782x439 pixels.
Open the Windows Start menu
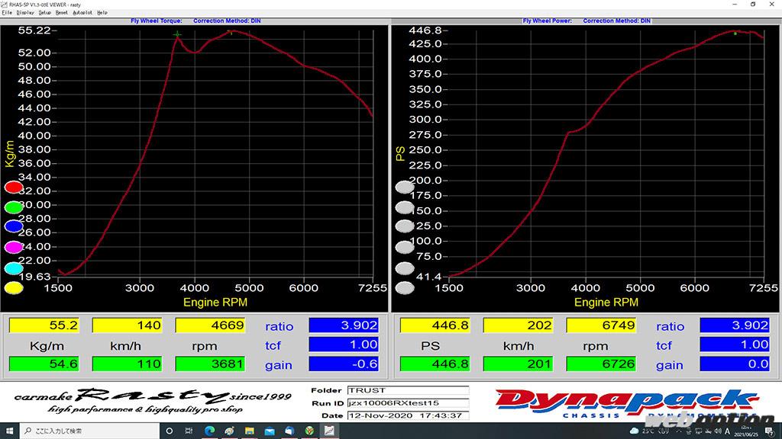click(8, 431)
